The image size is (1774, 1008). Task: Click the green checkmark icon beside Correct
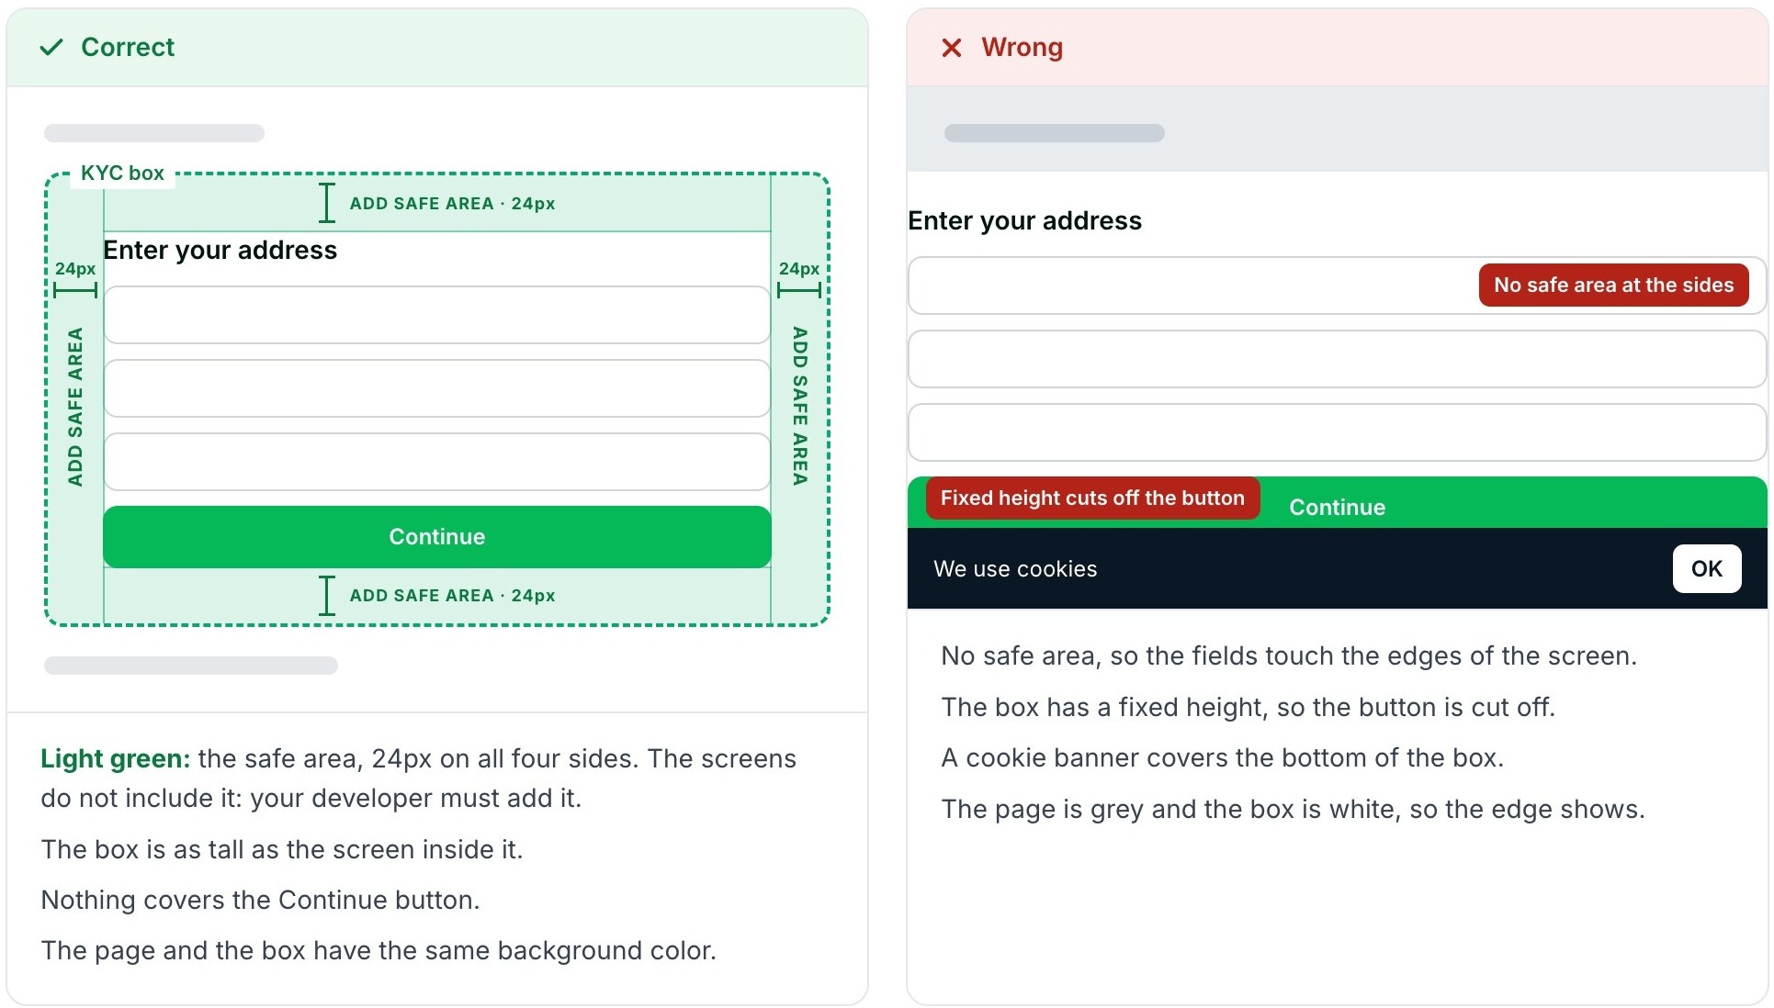click(x=51, y=47)
